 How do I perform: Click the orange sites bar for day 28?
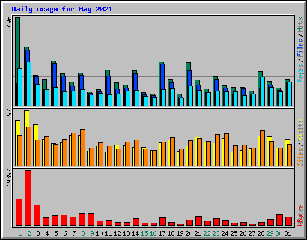click(x=263, y=148)
